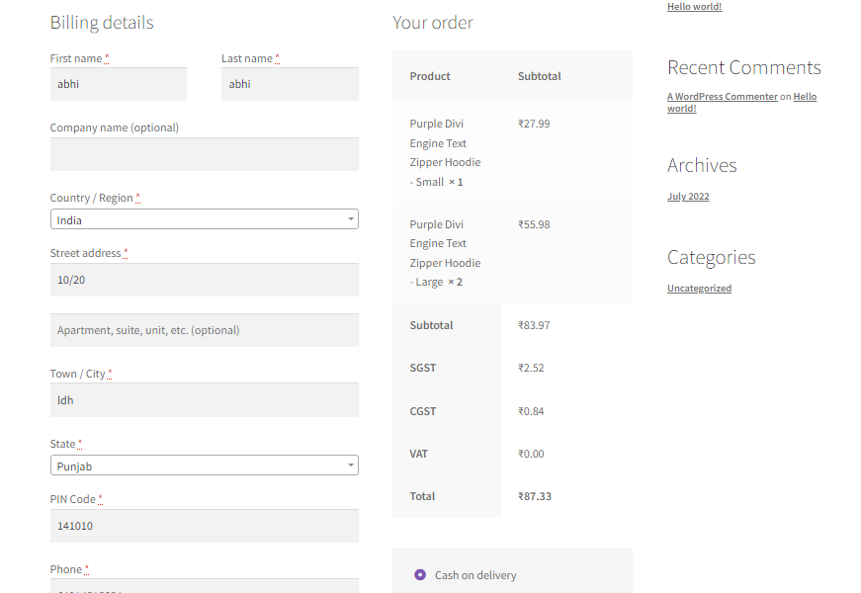Click the CGST ₹0.84 value
Screen dimensions: 861x593
(531, 411)
